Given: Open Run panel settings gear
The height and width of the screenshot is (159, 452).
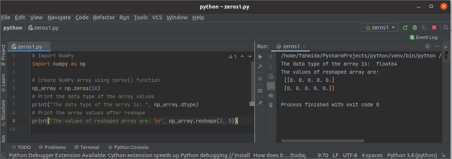Looking at the screenshot, I should tap(427, 46).
